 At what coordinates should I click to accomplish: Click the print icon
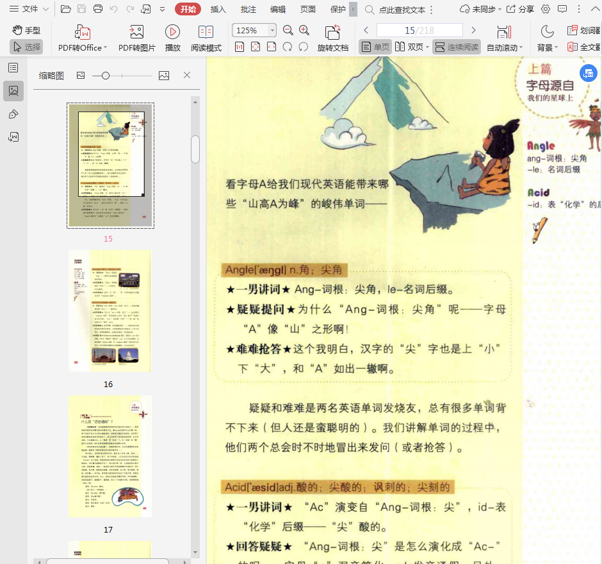(98, 9)
